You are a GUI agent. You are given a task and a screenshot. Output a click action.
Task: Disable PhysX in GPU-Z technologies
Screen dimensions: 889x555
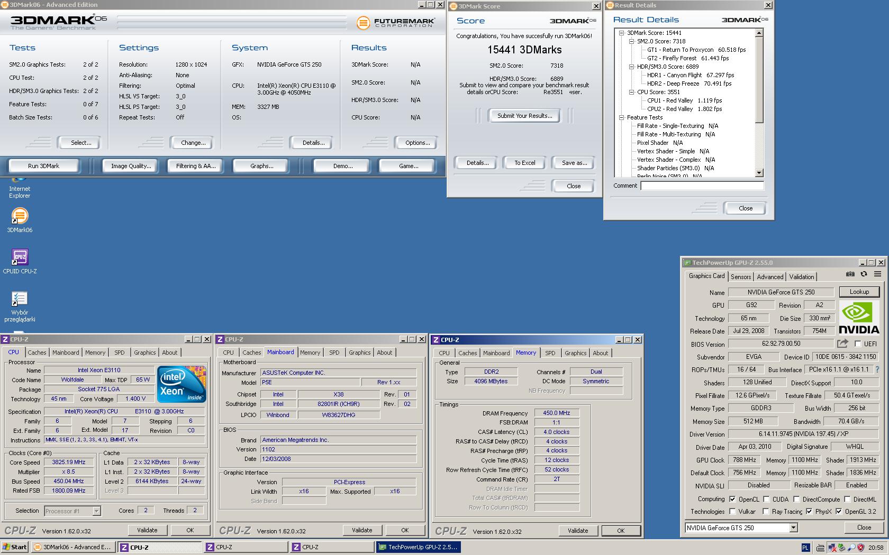(809, 511)
